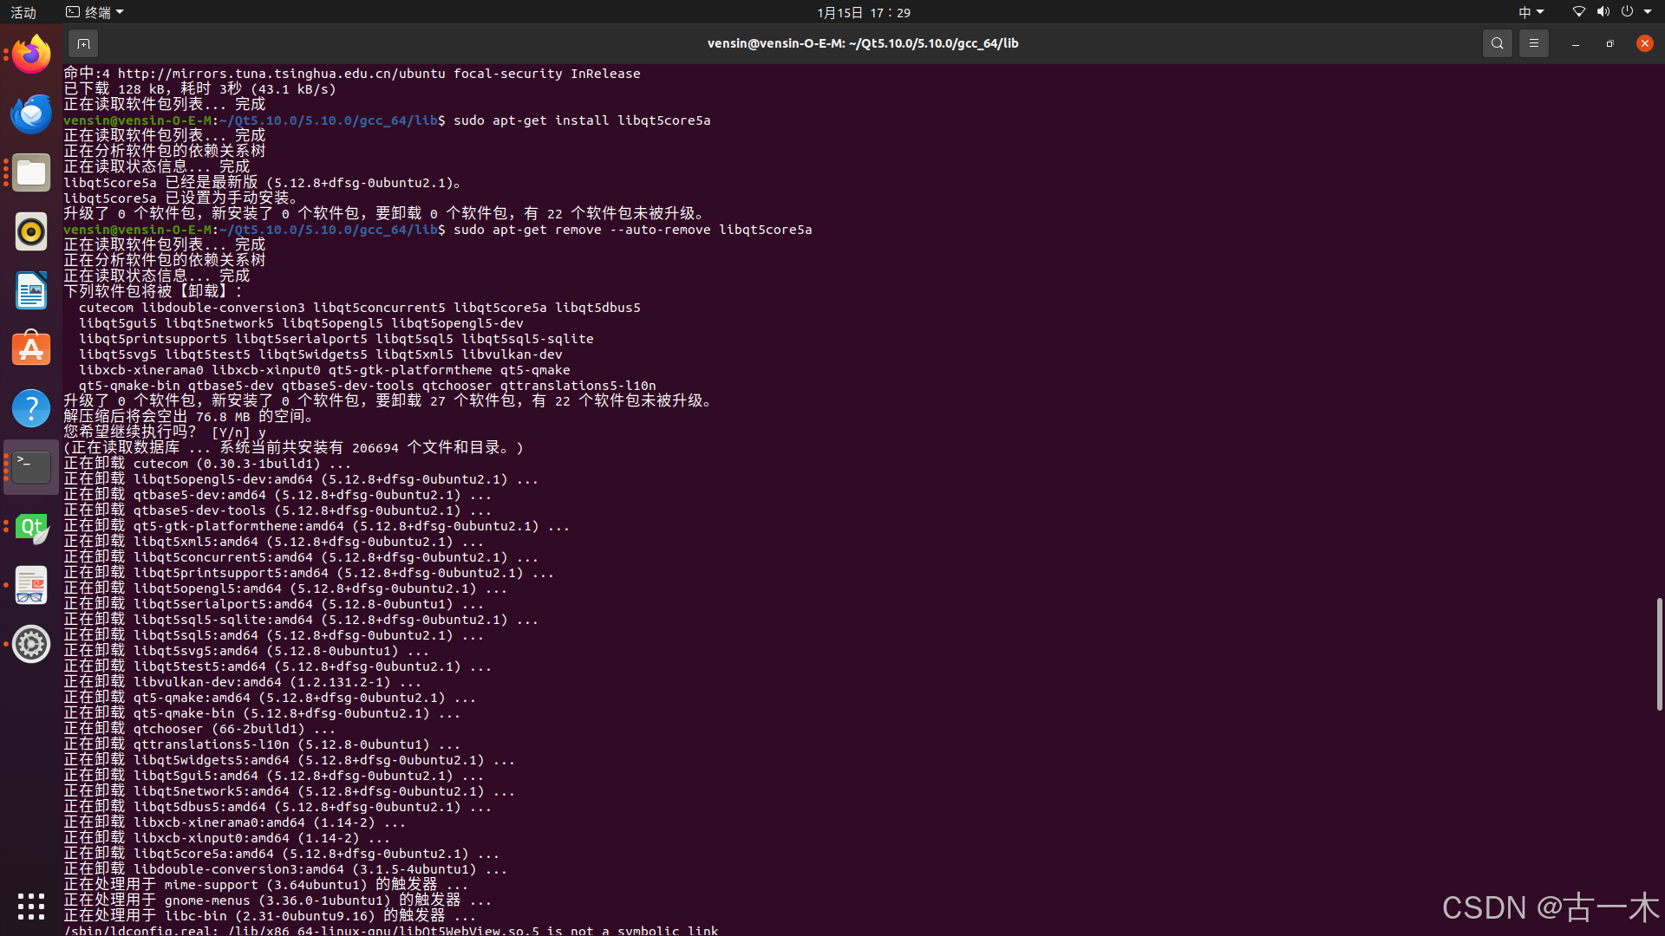This screenshot has width=1665, height=936.
Task: Open the system status dropdown arrow
Action: point(1649,12)
